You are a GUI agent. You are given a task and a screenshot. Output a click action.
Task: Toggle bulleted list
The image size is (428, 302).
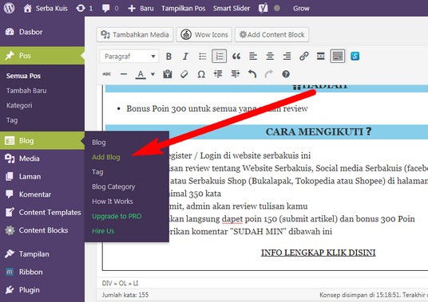click(203, 57)
